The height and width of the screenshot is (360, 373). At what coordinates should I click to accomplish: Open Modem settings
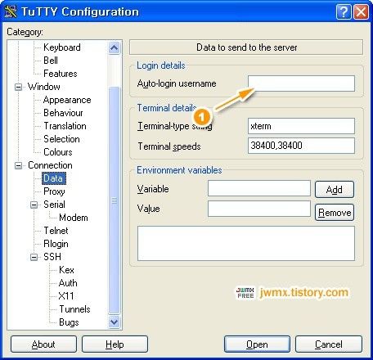[74, 218]
